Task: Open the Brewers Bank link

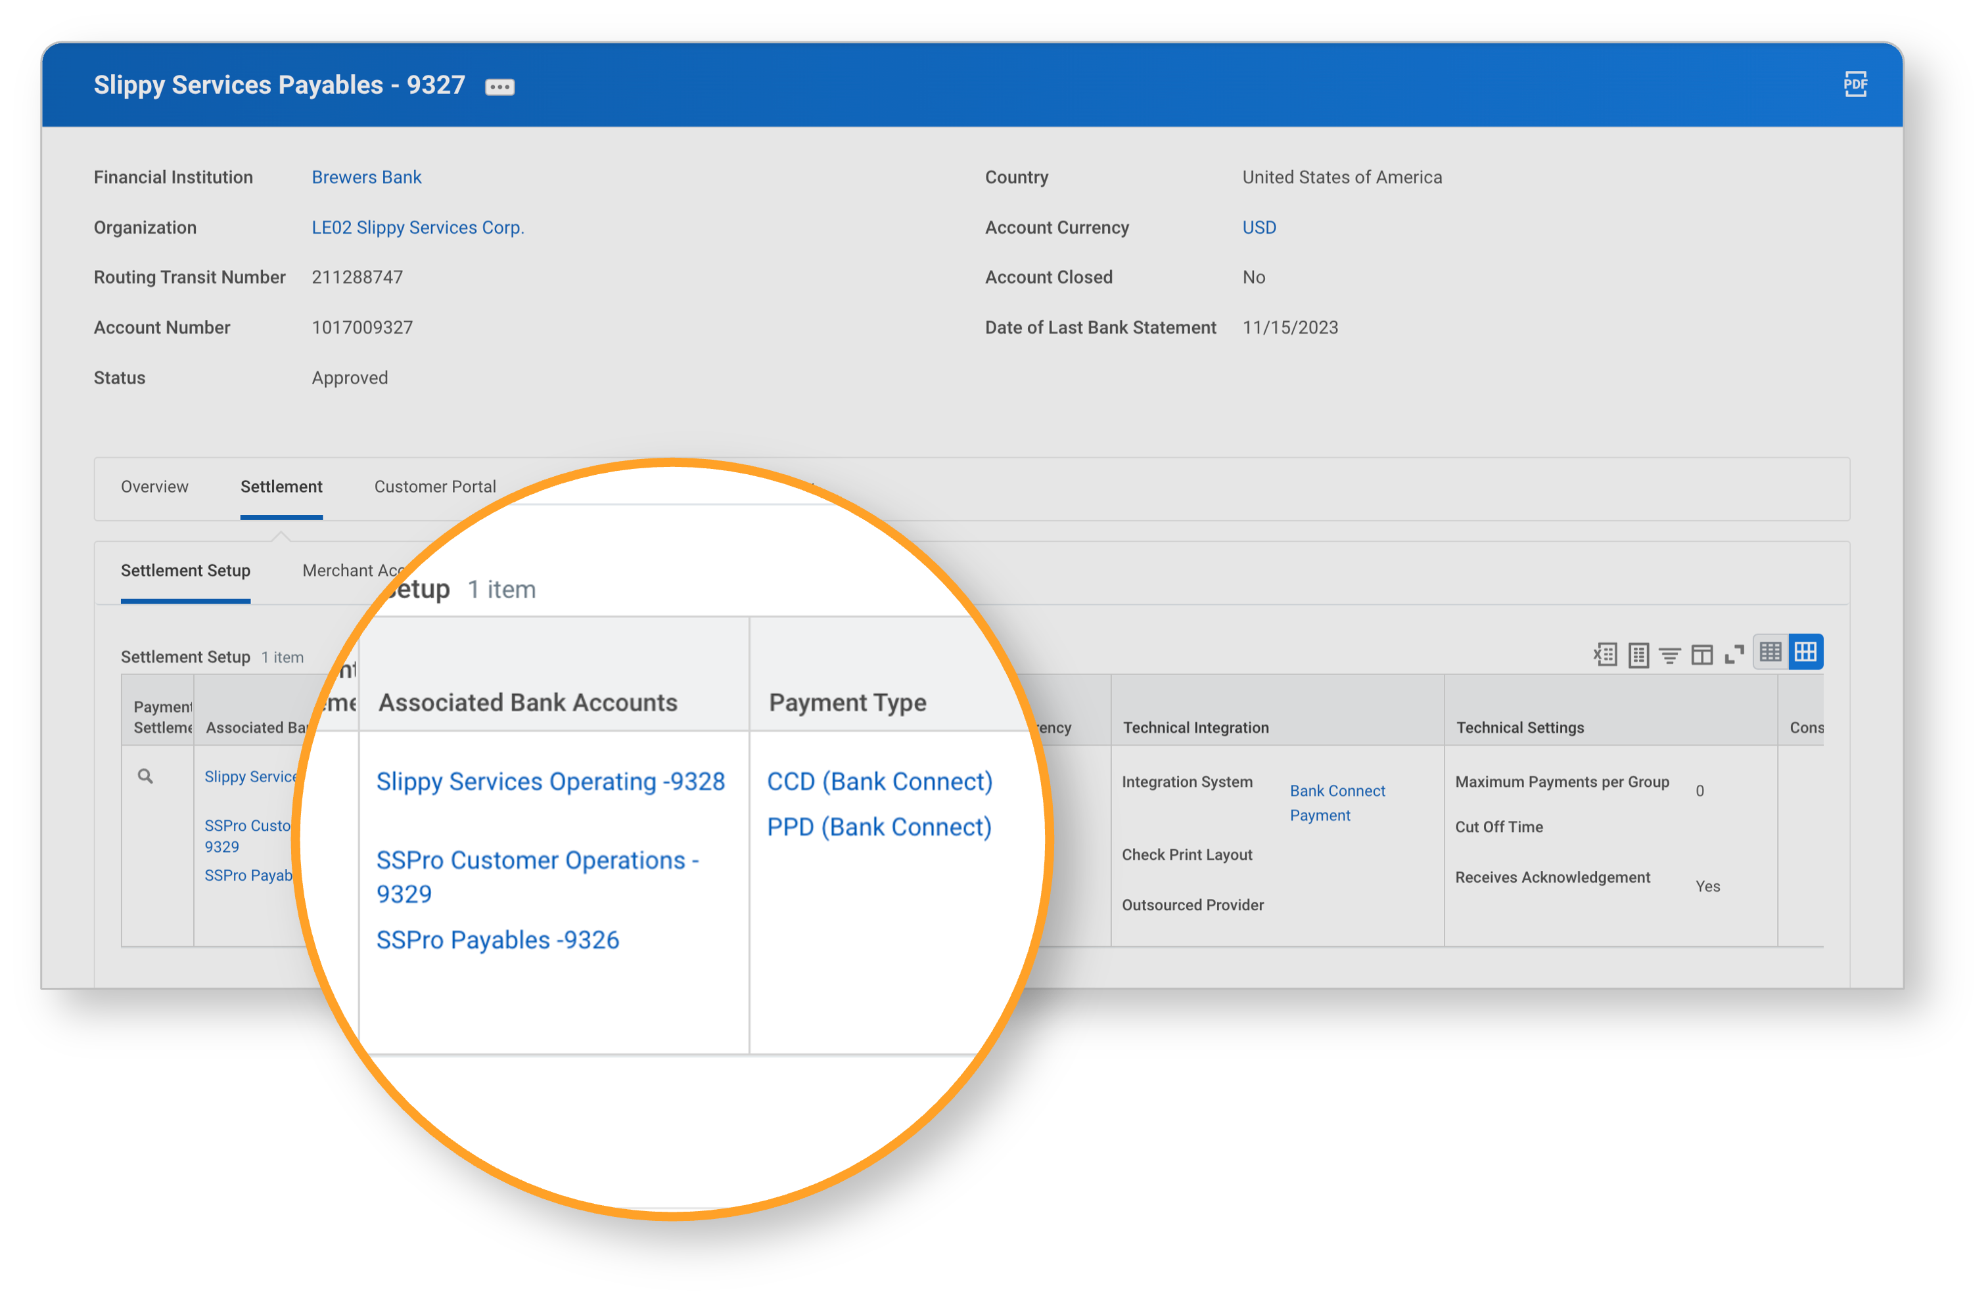Action: (367, 177)
